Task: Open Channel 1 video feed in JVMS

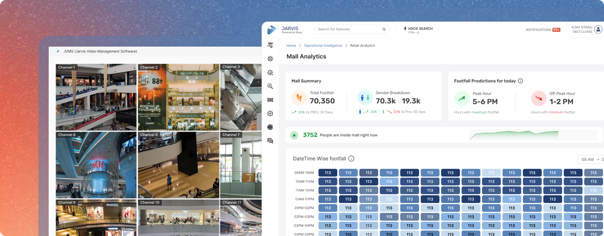Action: coord(96,97)
